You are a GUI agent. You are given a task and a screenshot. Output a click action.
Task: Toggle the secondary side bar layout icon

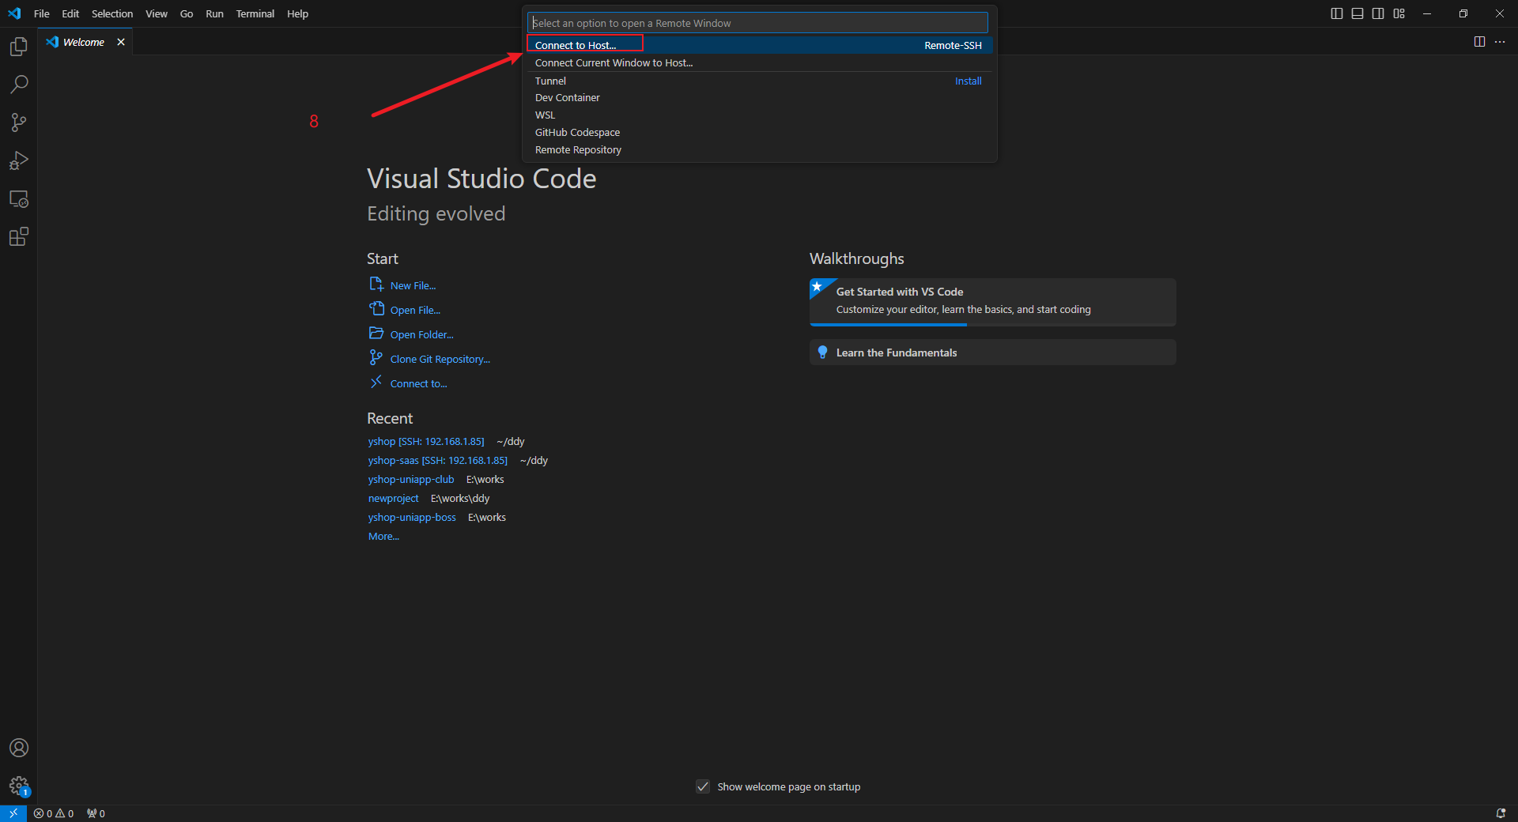coord(1378,13)
